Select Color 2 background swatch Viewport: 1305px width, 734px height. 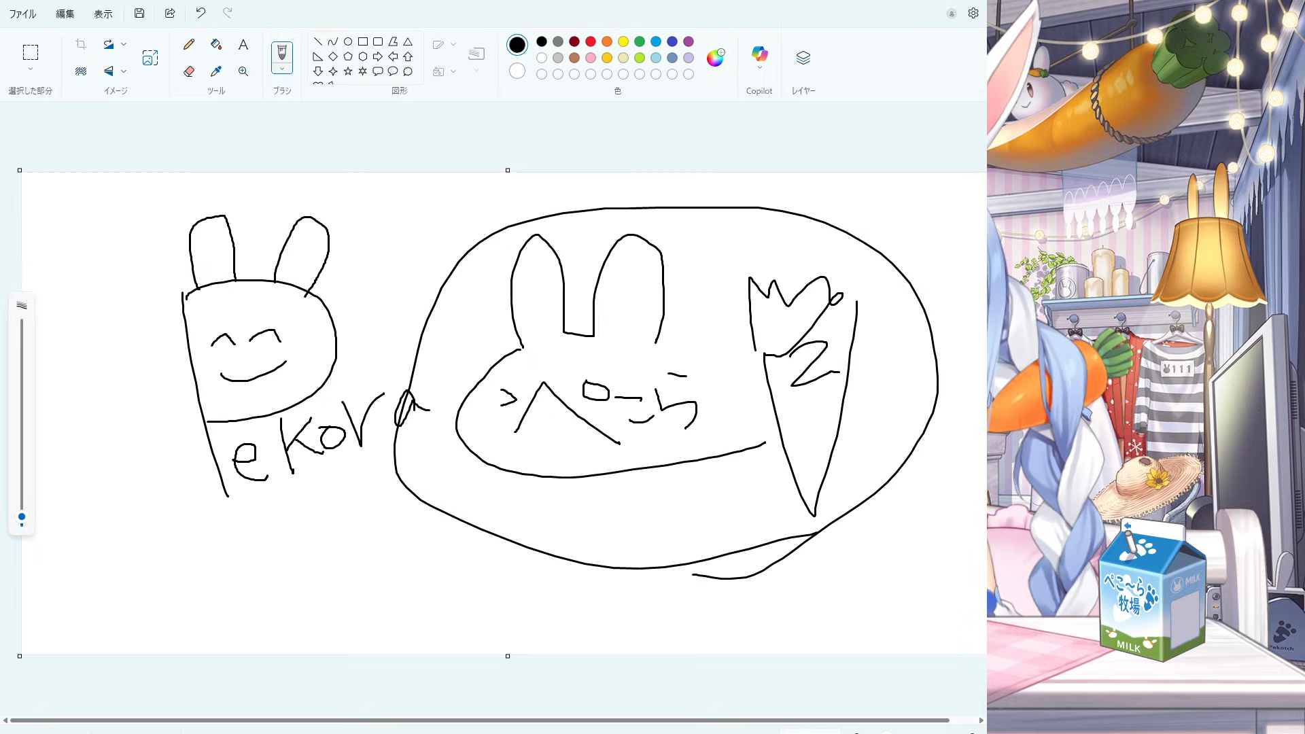pyautogui.click(x=517, y=71)
